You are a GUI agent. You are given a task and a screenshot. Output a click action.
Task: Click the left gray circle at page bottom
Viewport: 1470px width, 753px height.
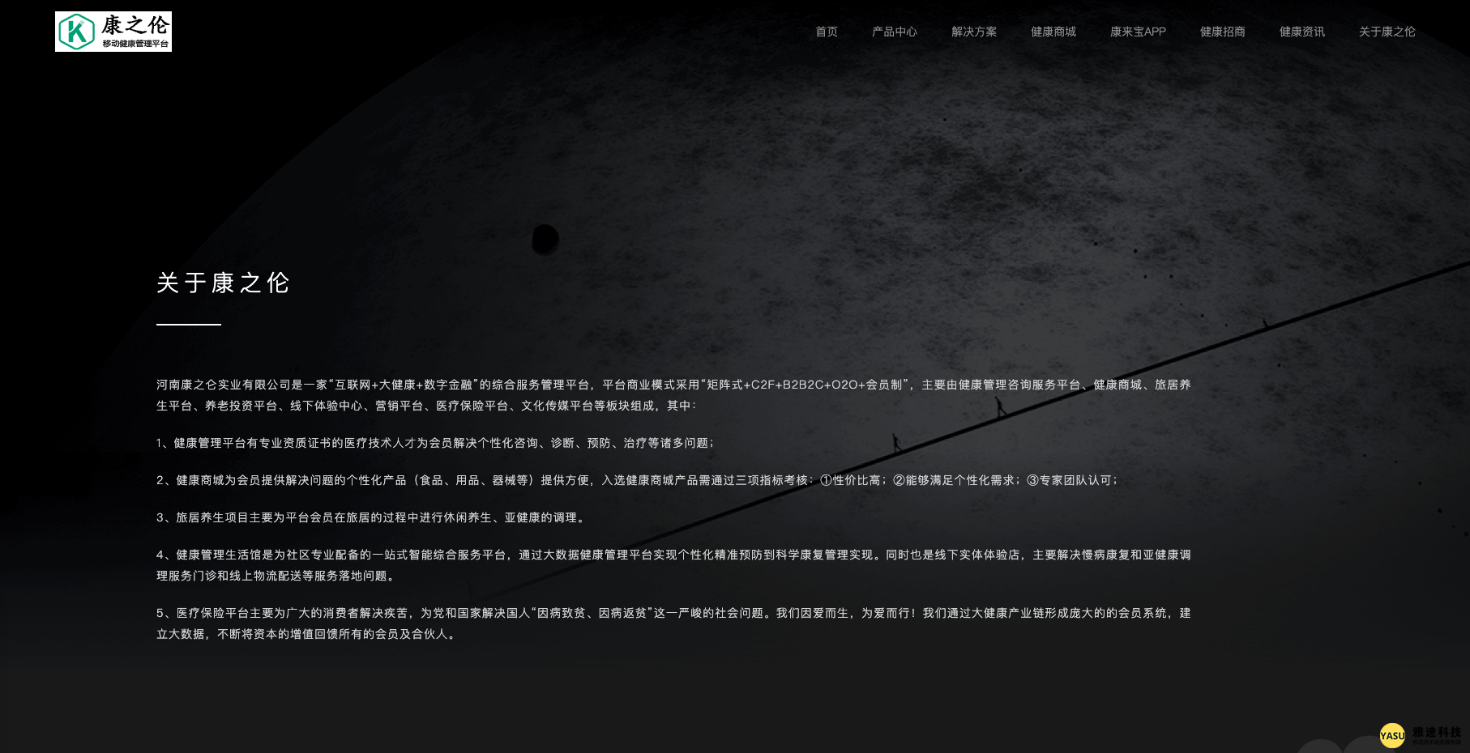coord(1319,747)
